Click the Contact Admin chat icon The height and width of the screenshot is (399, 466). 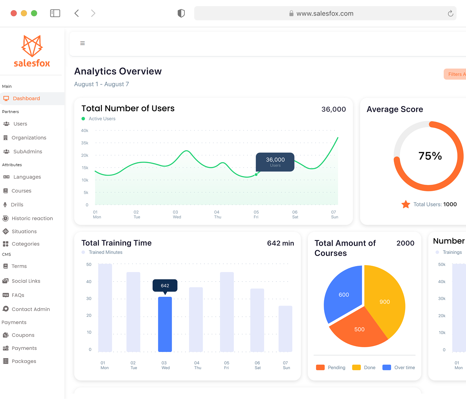point(5,309)
